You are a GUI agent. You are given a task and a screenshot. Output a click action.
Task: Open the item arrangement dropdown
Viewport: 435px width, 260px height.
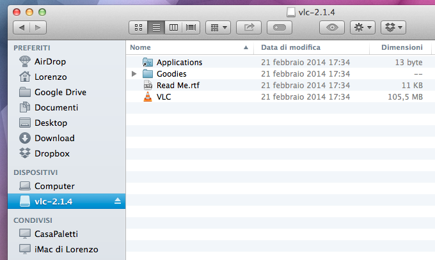pyautogui.click(x=218, y=27)
